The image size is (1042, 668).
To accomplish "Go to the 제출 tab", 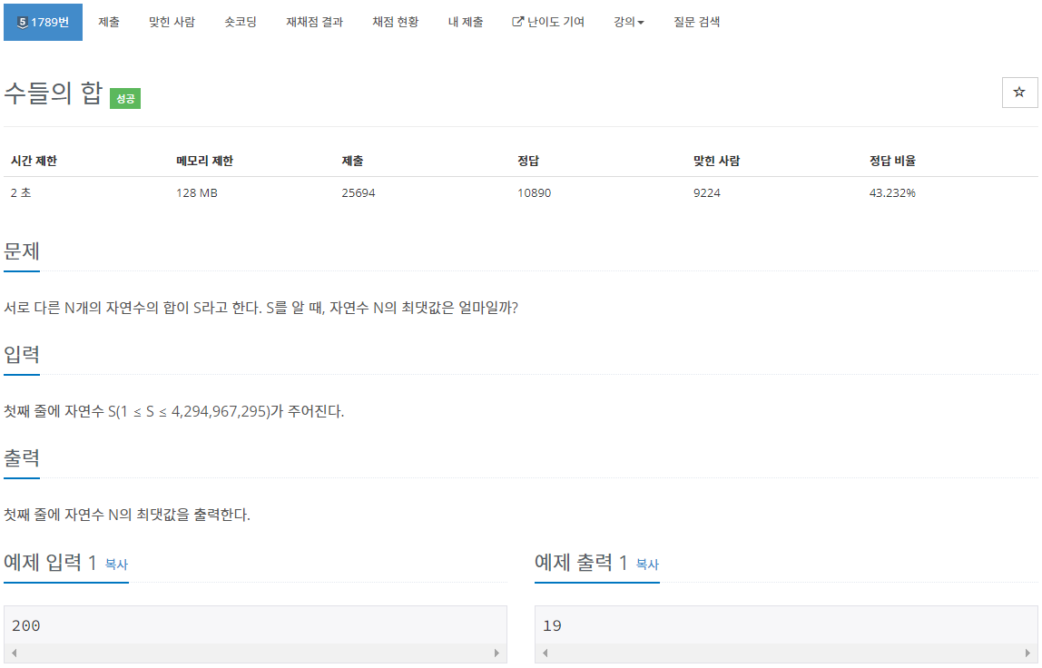I will tap(109, 22).
